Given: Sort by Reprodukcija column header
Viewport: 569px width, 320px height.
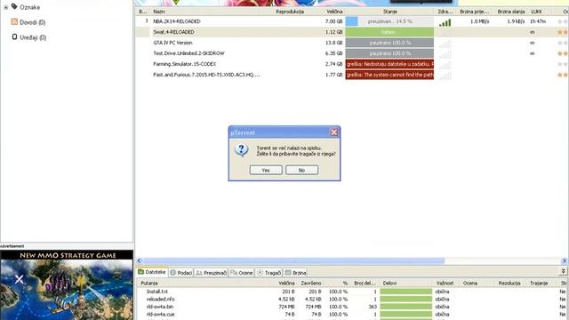Looking at the screenshot, I should click(290, 12).
